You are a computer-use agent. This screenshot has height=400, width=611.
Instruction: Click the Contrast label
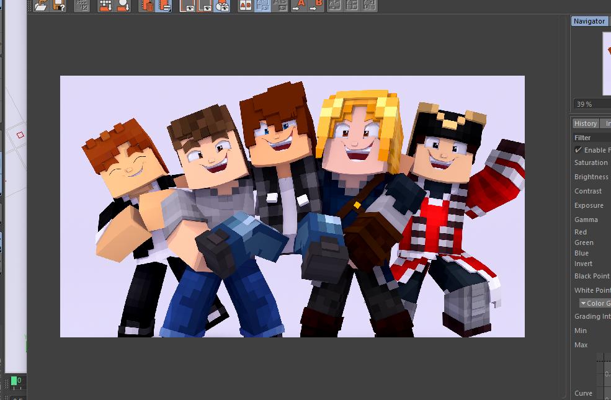(588, 191)
